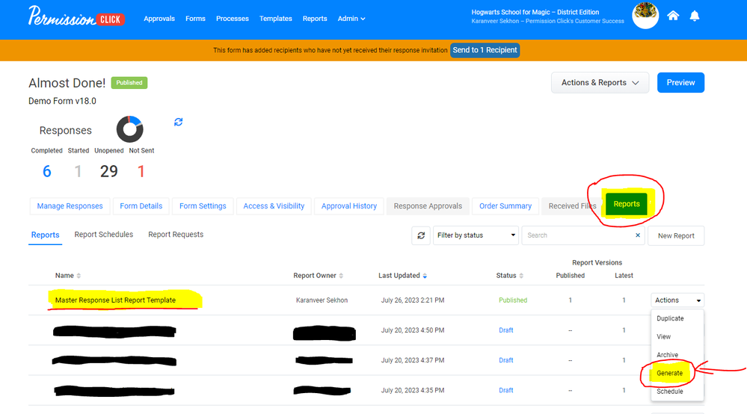Expand the Admin menu

351,19
